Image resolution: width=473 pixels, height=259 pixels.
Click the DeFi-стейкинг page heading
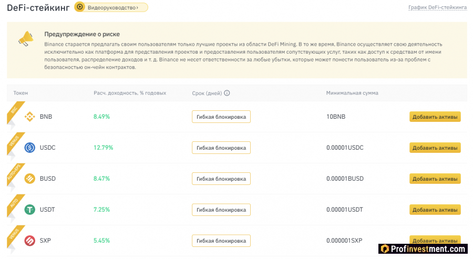[x=38, y=7]
